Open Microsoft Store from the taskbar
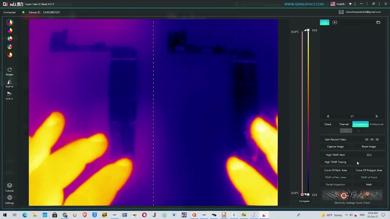This screenshot has height=219, width=390. pyautogui.click(x=55, y=215)
